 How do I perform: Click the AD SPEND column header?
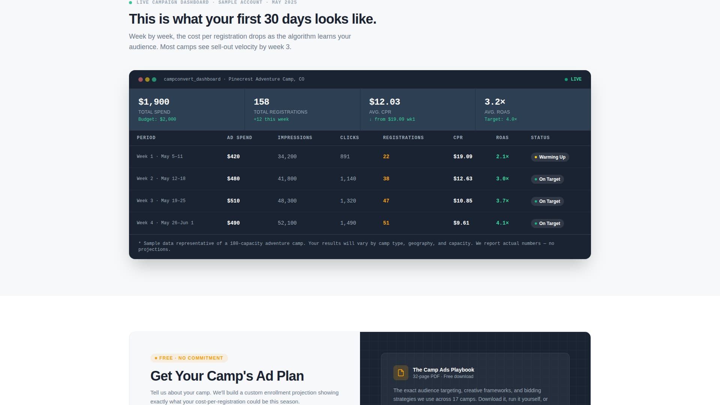[240, 138]
